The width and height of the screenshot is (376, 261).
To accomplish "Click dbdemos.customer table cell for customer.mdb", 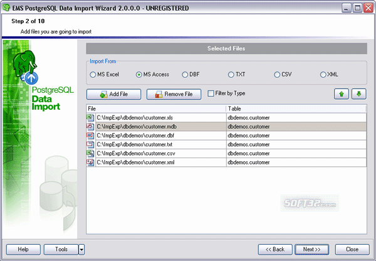I will pos(296,127).
